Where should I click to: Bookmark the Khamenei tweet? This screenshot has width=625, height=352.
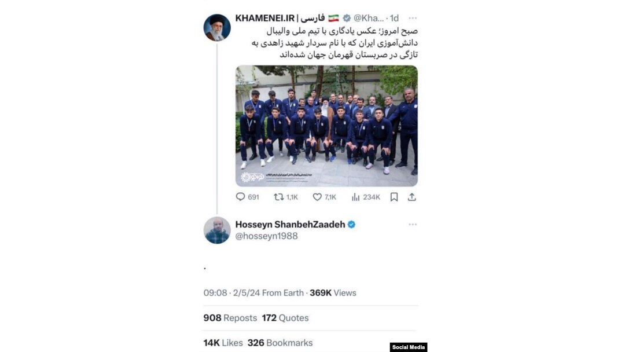(x=394, y=197)
